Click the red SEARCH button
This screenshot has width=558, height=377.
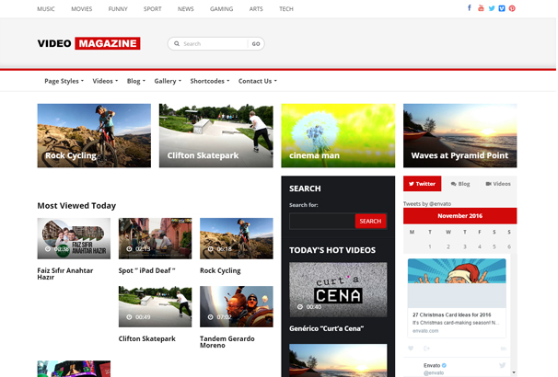[370, 221]
